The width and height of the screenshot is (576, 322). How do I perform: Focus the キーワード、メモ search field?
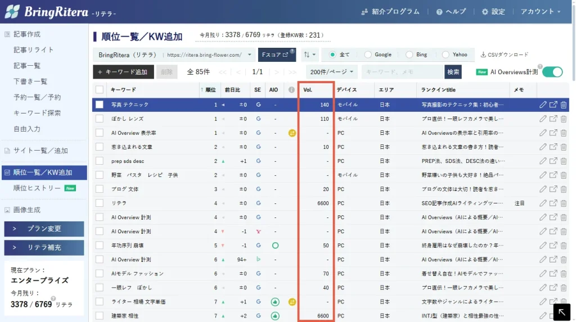click(403, 72)
